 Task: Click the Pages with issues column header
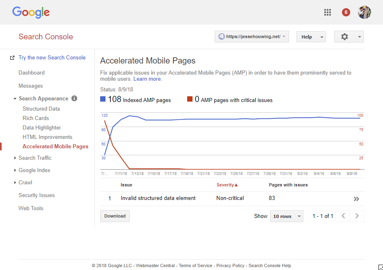(x=288, y=185)
